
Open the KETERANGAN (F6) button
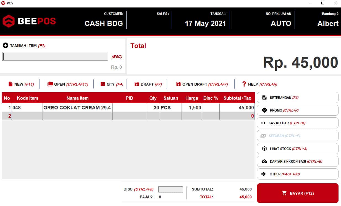[298, 97]
